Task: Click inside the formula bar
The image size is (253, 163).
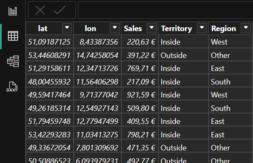Action: [x=165, y=10]
